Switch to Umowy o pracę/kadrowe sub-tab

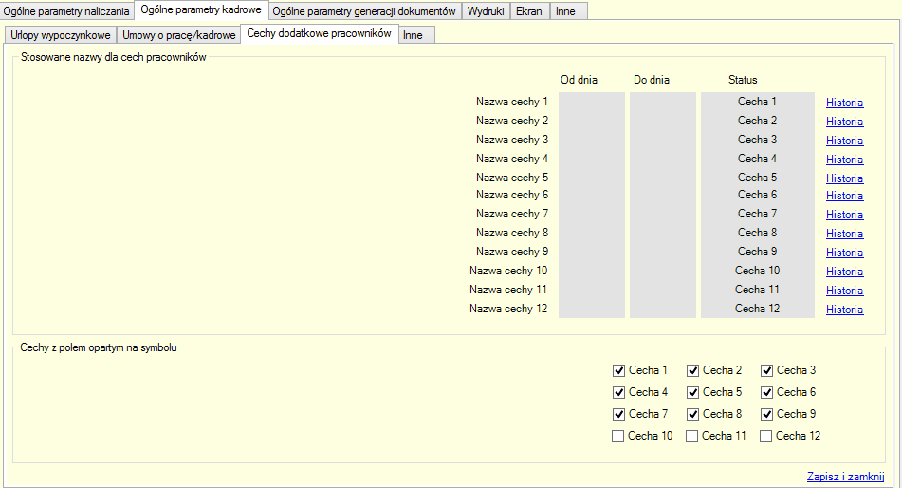click(178, 35)
